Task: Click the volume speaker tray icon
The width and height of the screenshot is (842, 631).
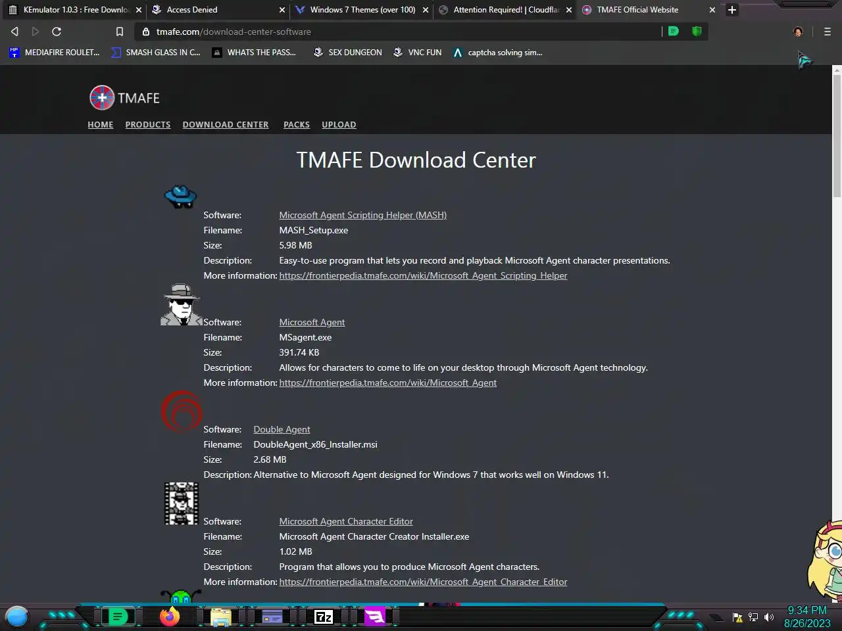Action: [769, 617]
